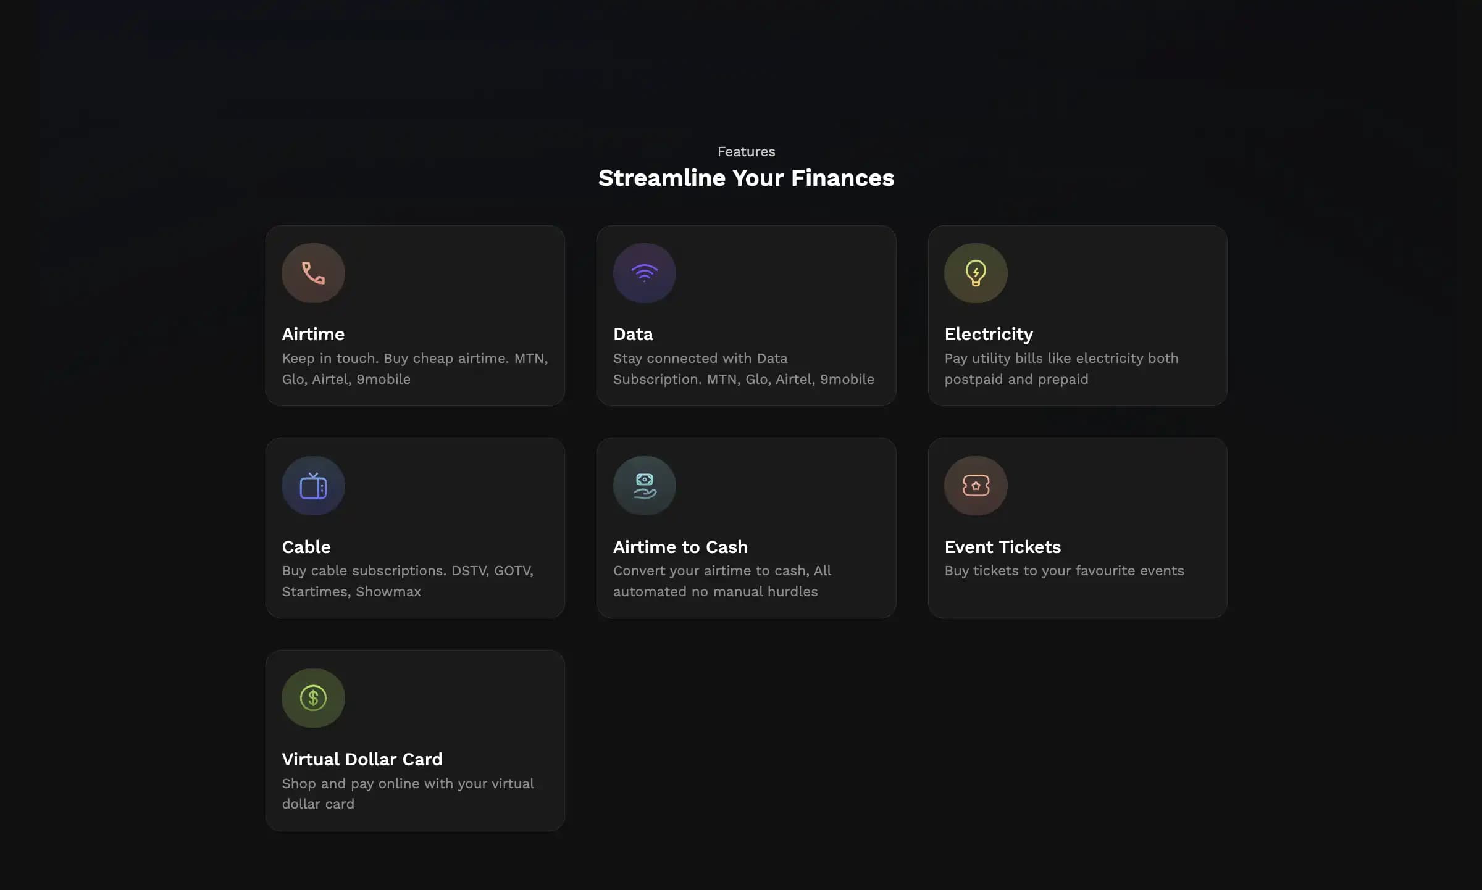The width and height of the screenshot is (1482, 890).
Task: Click the Virtual Dollar Card dollar icon
Action: pos(313,698)
